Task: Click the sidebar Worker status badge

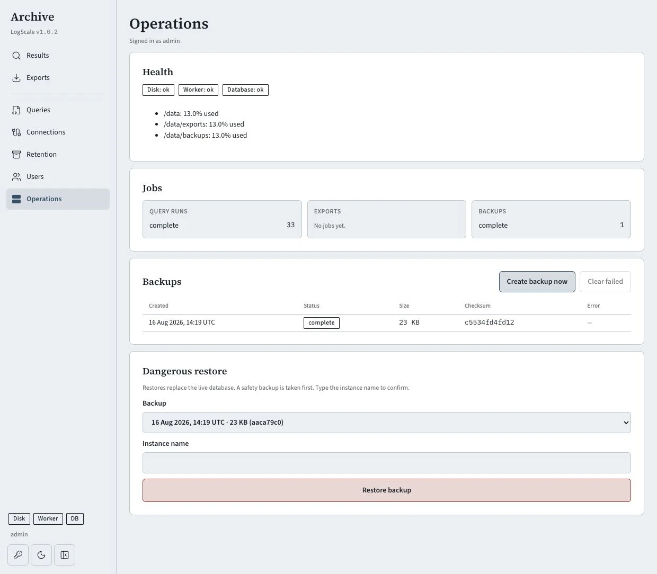Action: [x=48, y=519]
